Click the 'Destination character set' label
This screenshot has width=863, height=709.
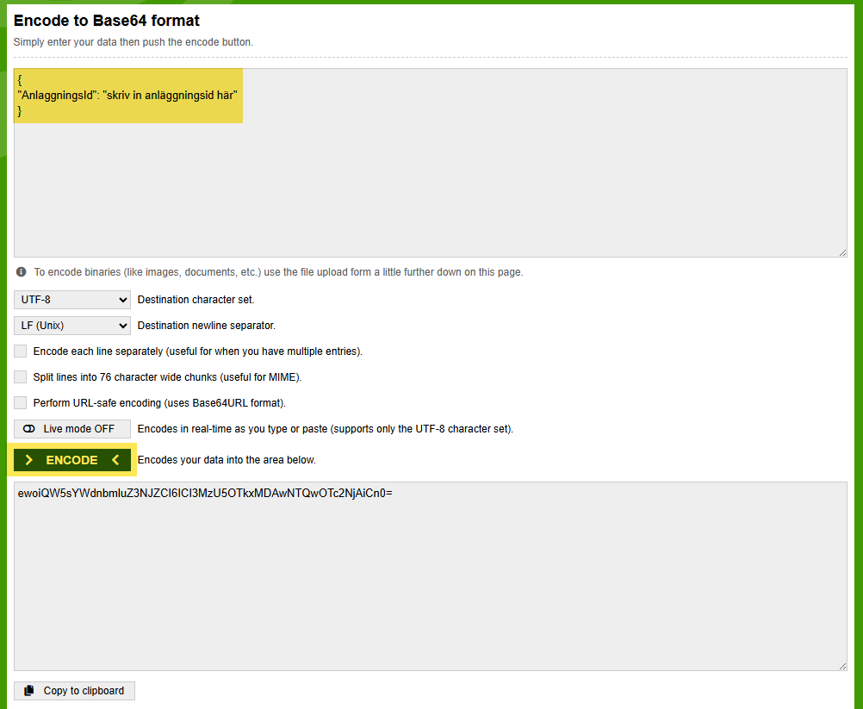click(196, 300)
